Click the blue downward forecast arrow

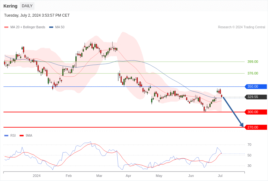point(233,112)
